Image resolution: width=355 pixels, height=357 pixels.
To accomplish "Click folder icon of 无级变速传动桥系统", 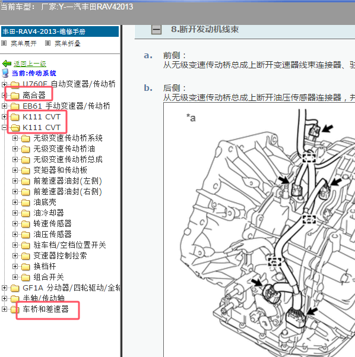I will tap(26, 138).
